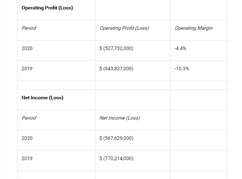Click the Period header above the Operating Profit rows
The width and height of the screenshot is (242, 179).
point(29,28)
